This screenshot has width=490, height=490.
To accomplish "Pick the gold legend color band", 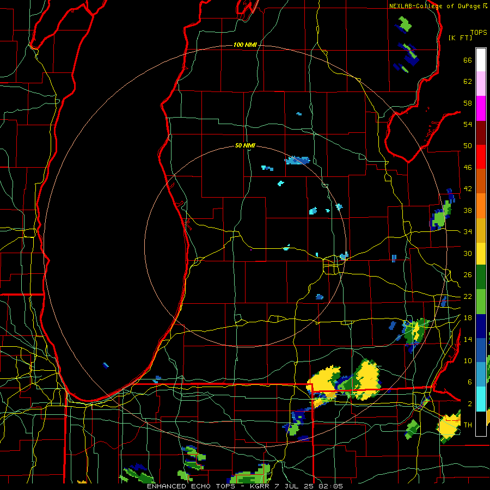I will point(481,231).
